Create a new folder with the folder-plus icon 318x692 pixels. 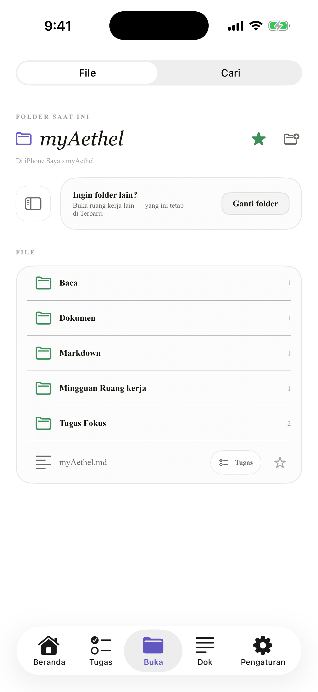[x=291, y=139]
